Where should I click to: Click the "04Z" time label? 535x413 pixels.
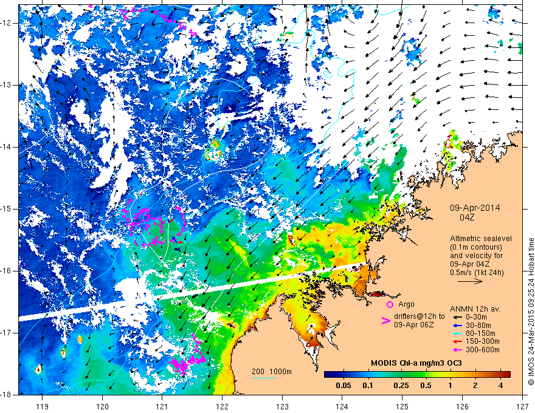[467, 217]
